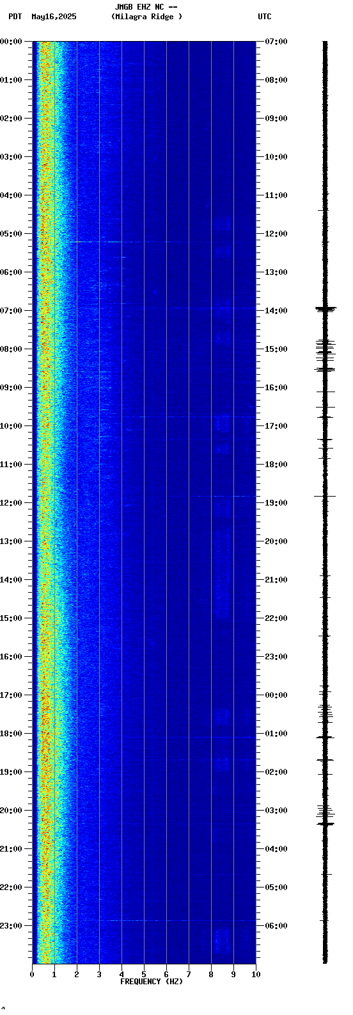The width and height of the screenshot is (353, 1015).
Task: Click the PDT '08:00' time label
Action: point(12,349)
